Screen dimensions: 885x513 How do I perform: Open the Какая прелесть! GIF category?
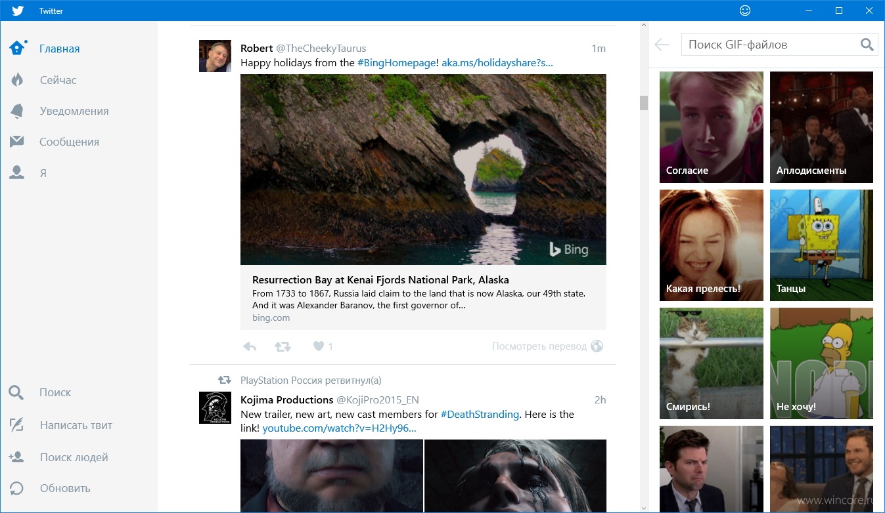pos(712,245)
